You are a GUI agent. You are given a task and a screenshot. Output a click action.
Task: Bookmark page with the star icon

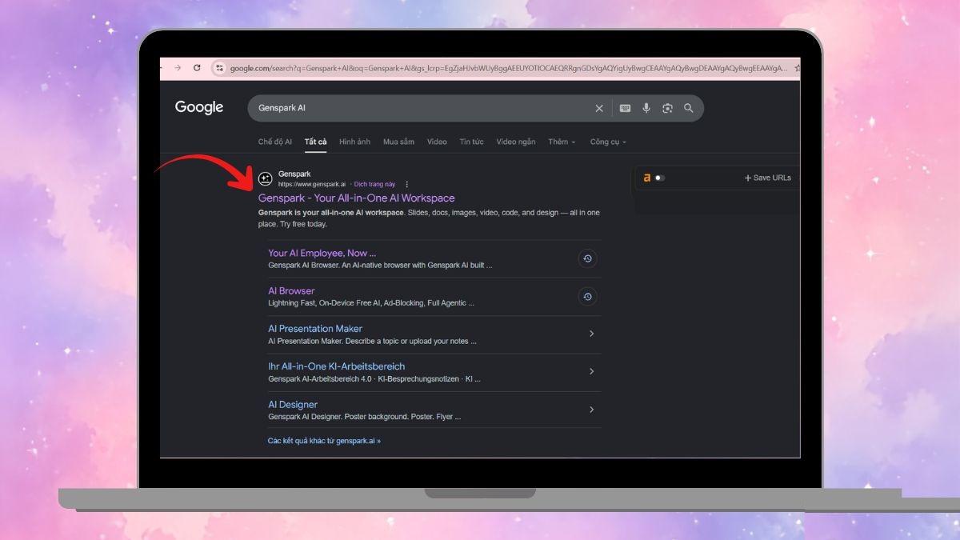tap(797, 68)
